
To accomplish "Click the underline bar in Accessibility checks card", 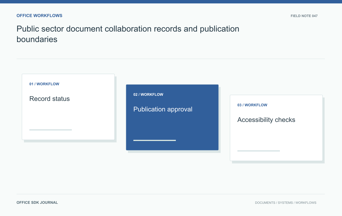I will click(258, 151).
